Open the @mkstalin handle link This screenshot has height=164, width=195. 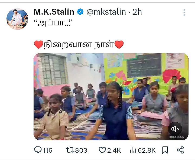(x=106, y=12)
